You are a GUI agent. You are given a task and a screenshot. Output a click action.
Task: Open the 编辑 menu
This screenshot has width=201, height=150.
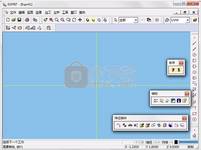pos(21,12)
